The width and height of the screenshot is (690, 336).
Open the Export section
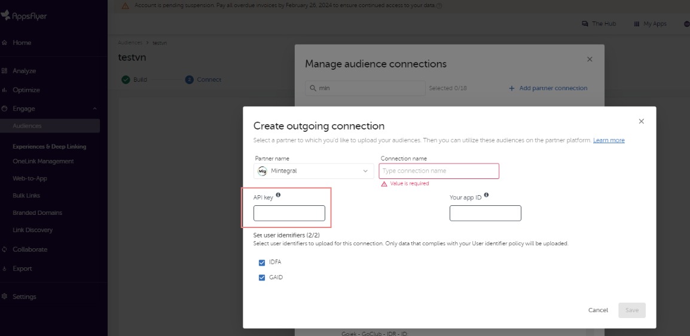coord(22,269)
